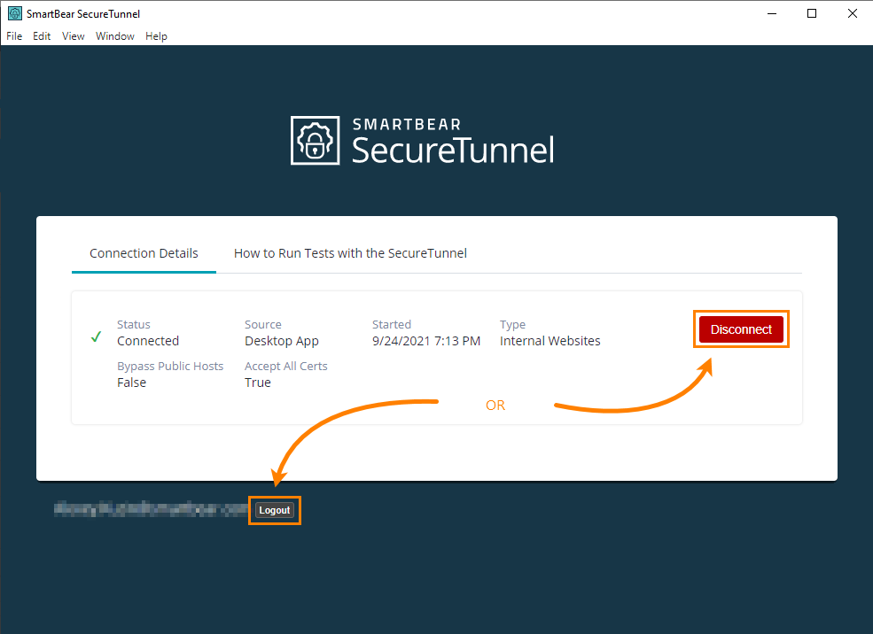This screenshot has height=634, width=873.
Task: Click the blurred account email text
Action: tap(151, 509)
